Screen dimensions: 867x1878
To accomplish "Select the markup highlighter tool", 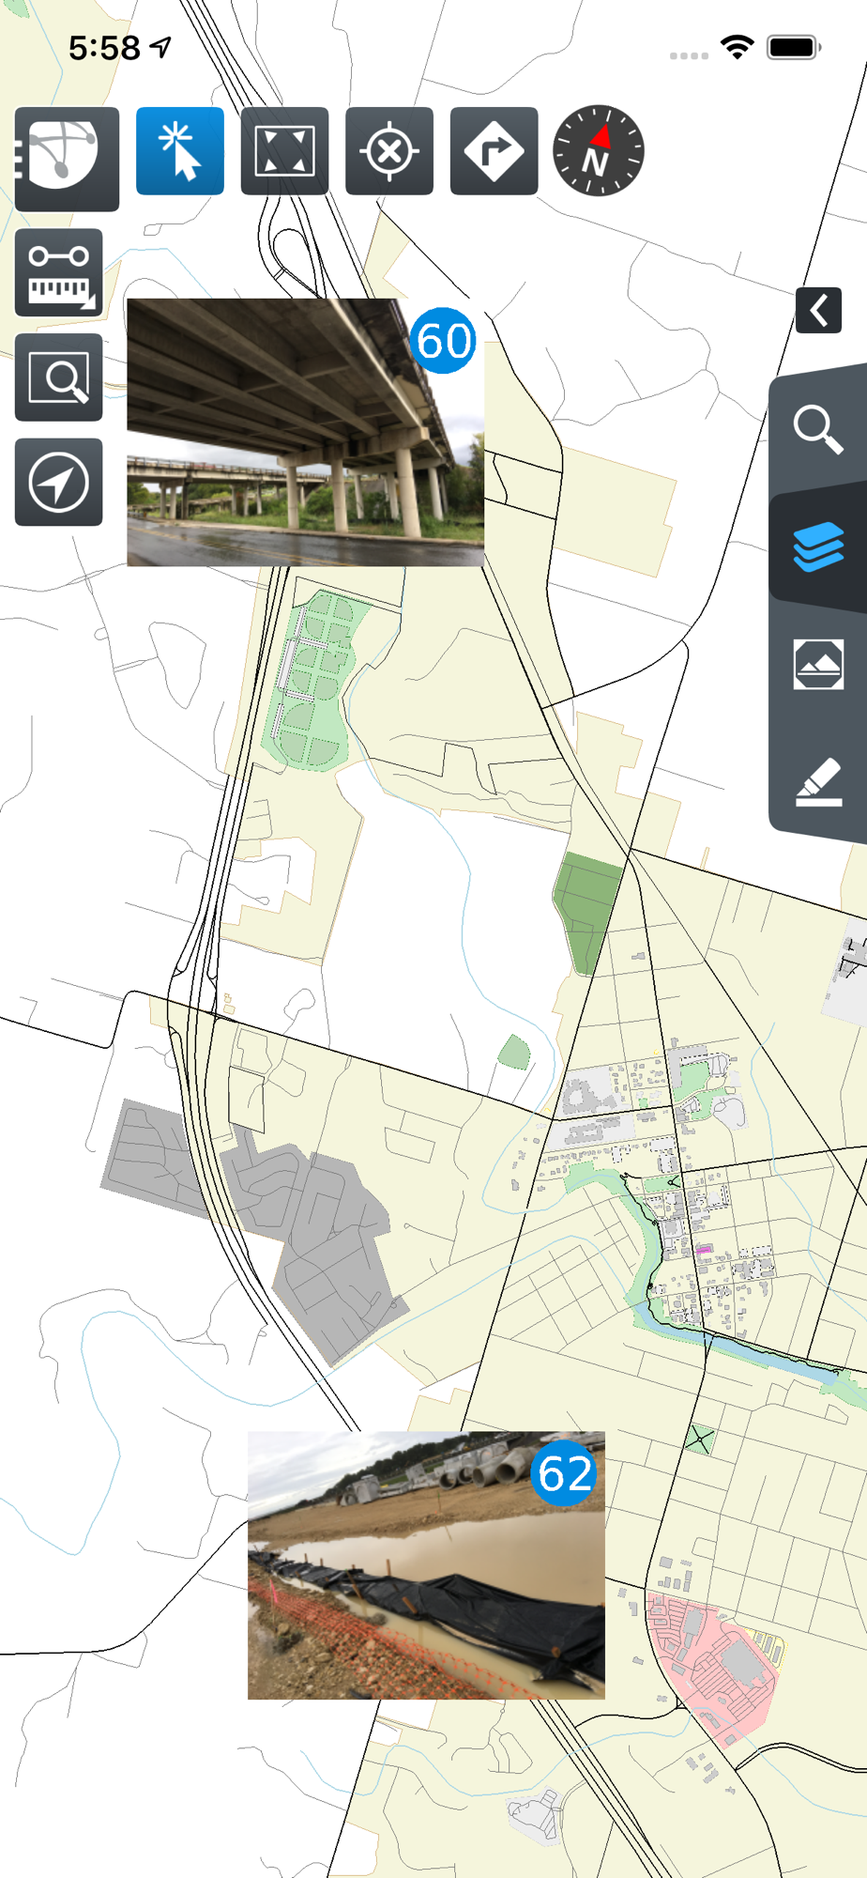I will tap(818, 781).
